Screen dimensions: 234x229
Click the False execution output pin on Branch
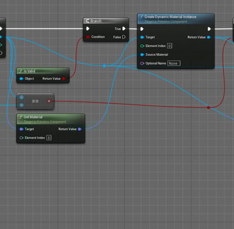point(124,37)
